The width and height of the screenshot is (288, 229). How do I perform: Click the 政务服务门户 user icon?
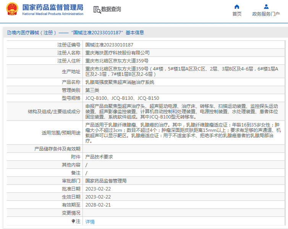pos(266,7)
